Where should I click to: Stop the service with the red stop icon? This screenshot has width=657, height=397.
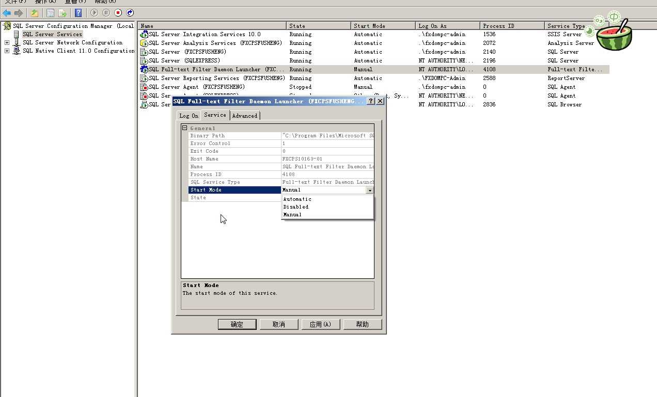click(118, 13)
